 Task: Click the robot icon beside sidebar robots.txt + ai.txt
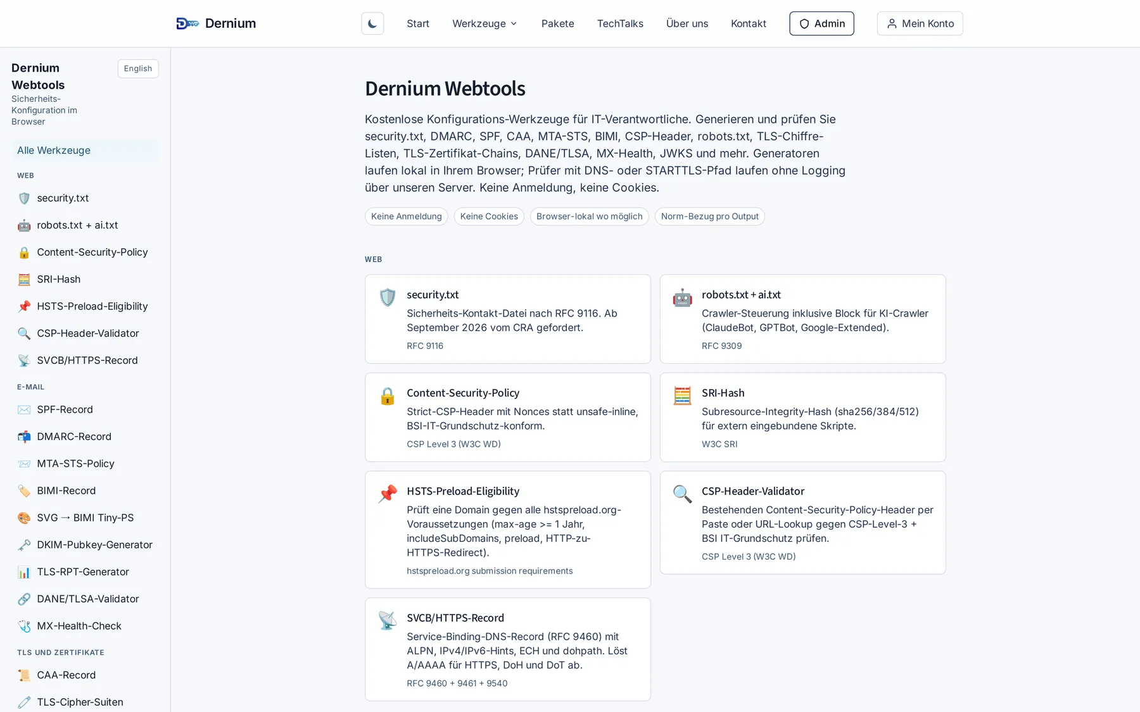point(24,225)
